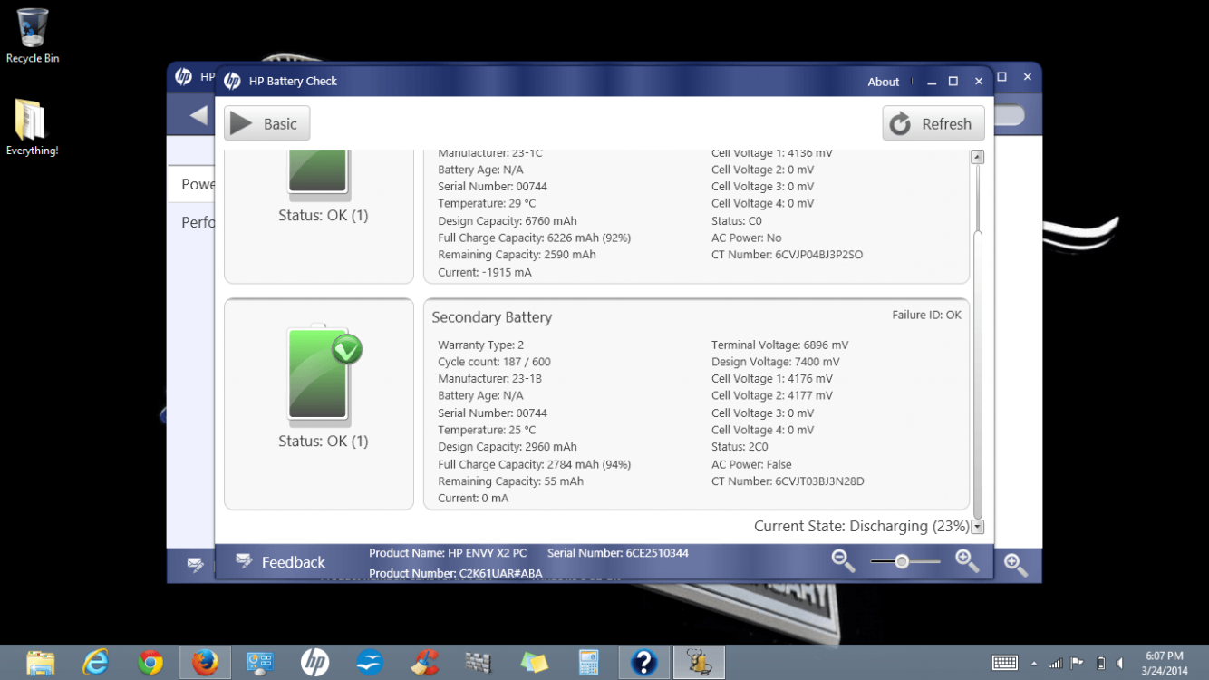Open the Feedback link
The height and width of the screenshot is (680, 1209).
tap(293, 562)
